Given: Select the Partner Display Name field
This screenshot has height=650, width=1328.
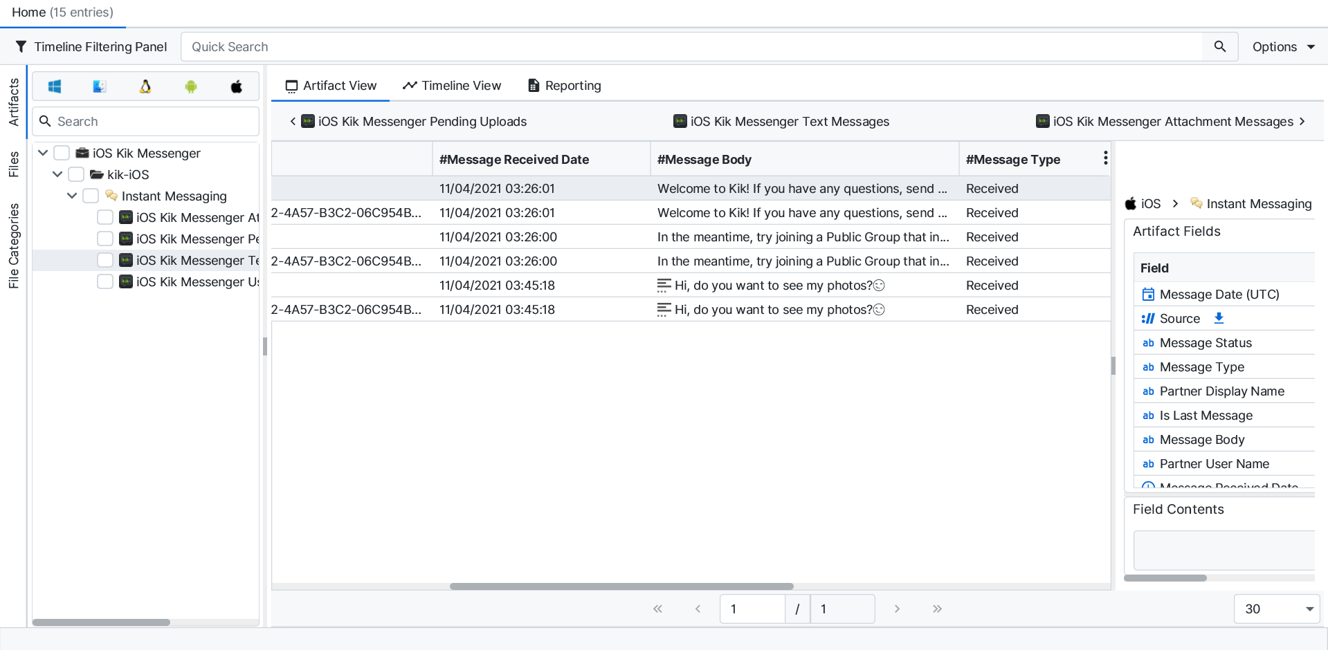Looking at the screenshot, I should click(1223, 391).
